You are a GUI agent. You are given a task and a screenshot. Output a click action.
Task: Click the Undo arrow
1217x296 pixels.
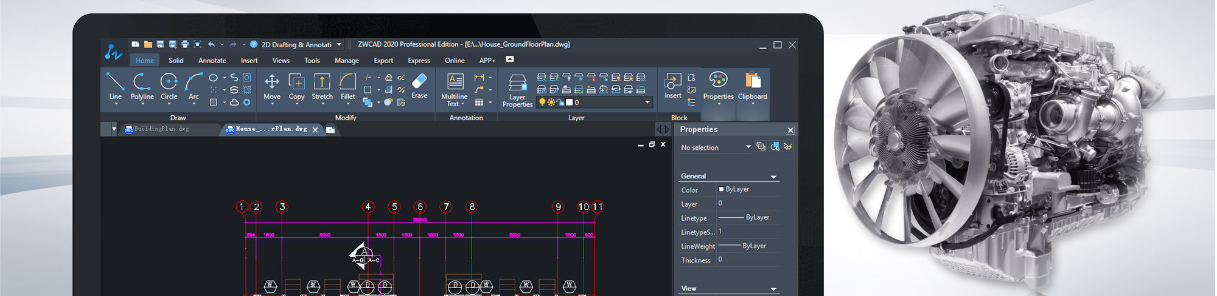[x=211, y=44]
